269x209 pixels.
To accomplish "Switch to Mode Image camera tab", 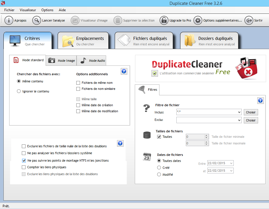I will click(x=52, y=61).
